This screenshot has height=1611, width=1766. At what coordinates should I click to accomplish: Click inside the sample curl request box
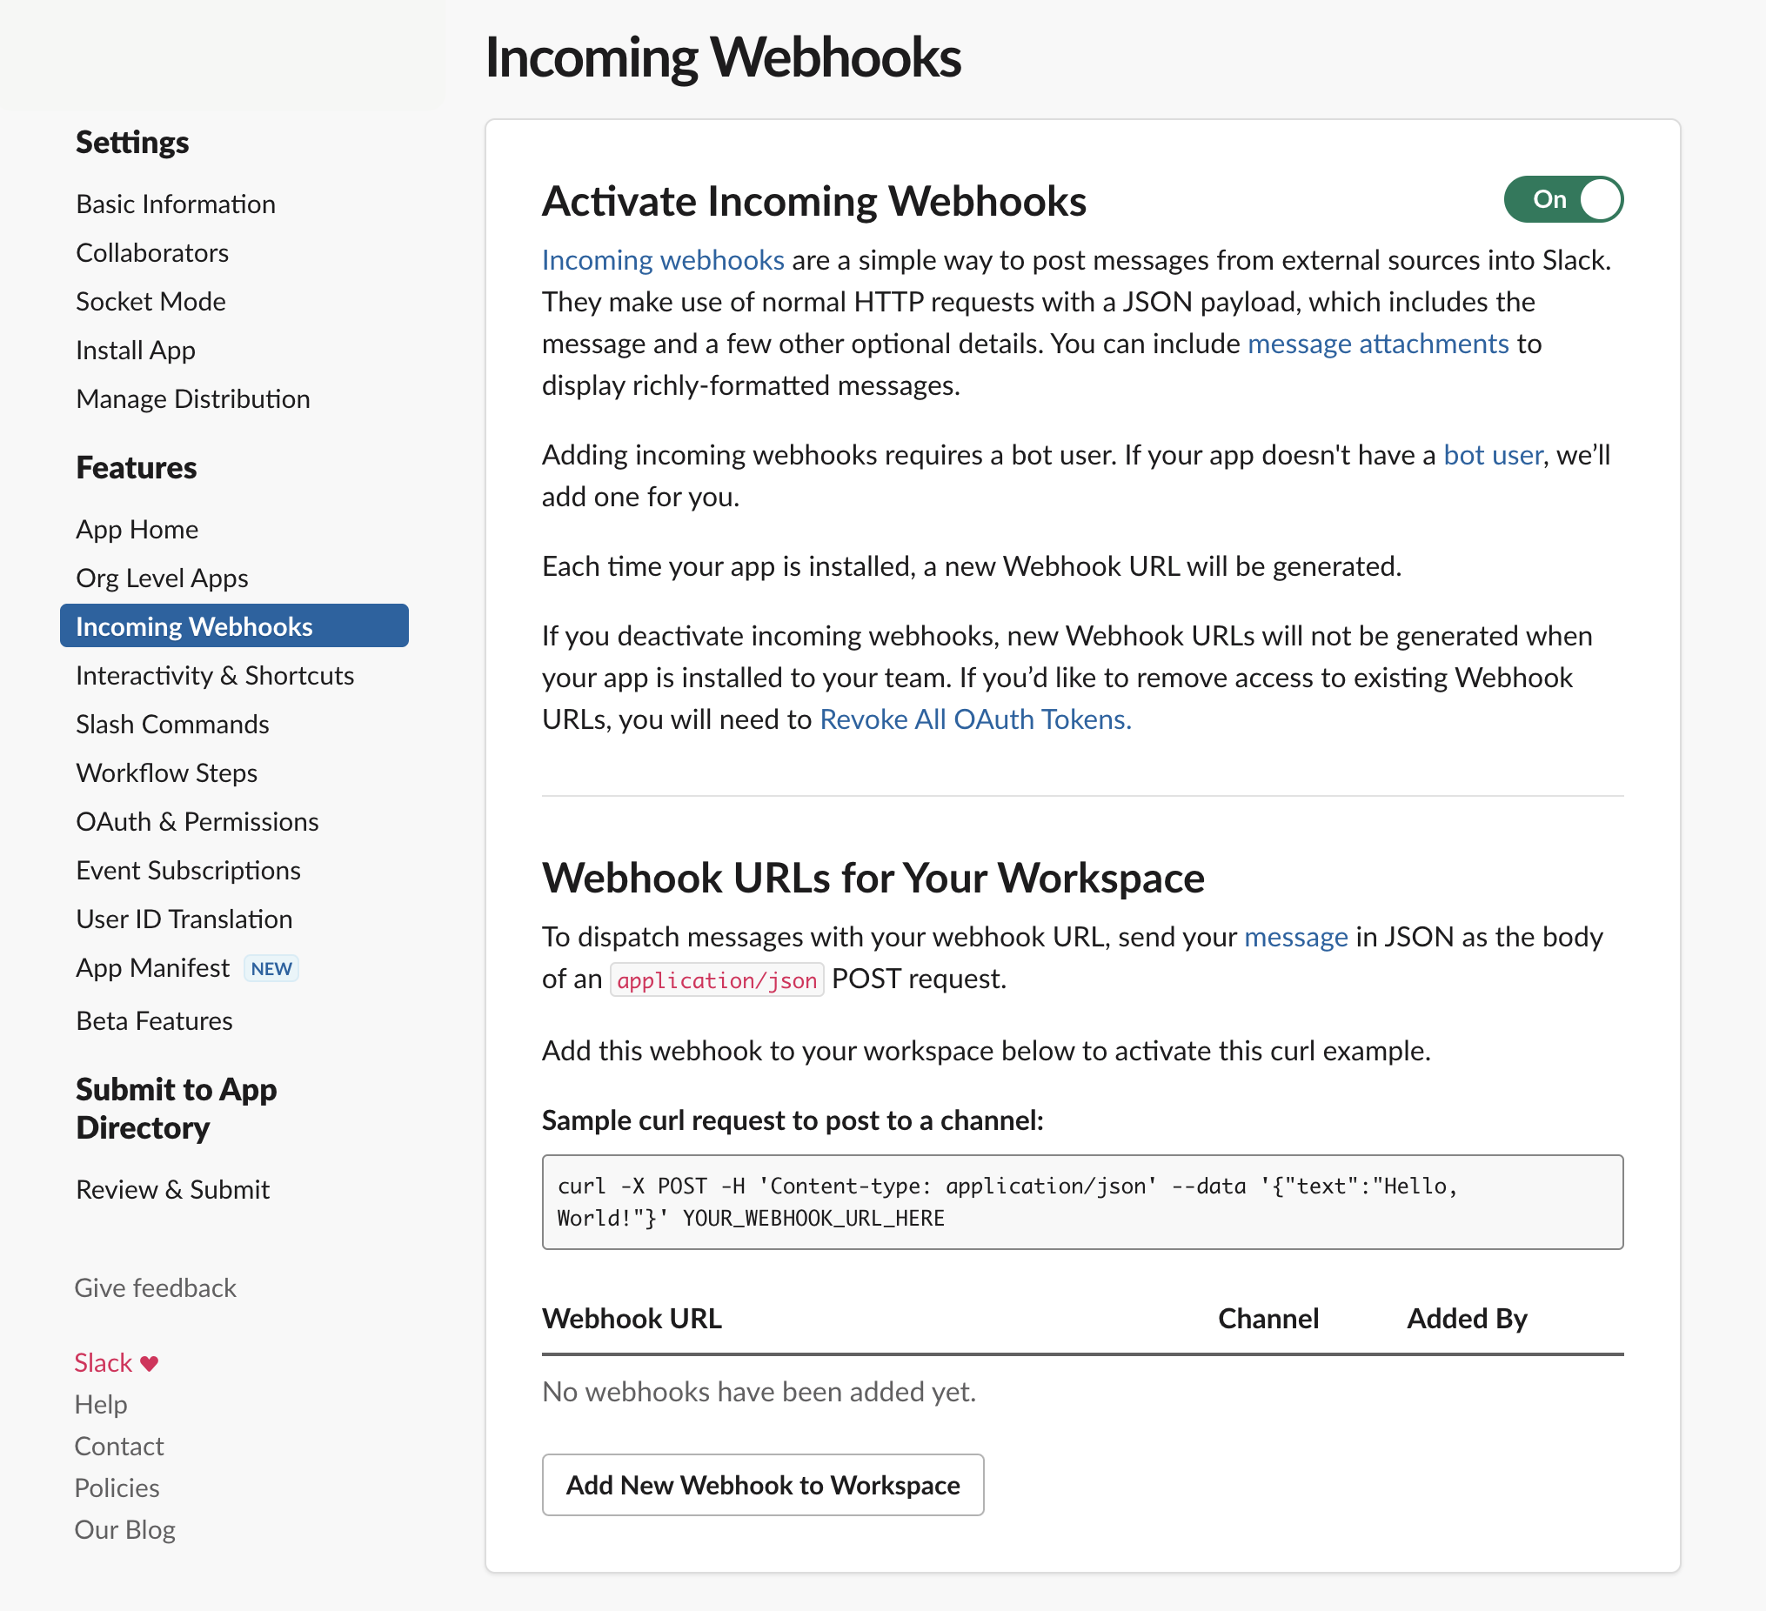click(1082, 1201)
